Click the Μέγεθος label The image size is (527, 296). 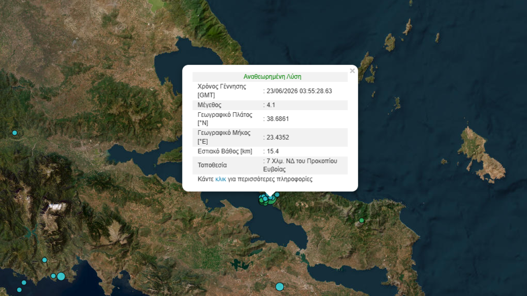point(209,105)
